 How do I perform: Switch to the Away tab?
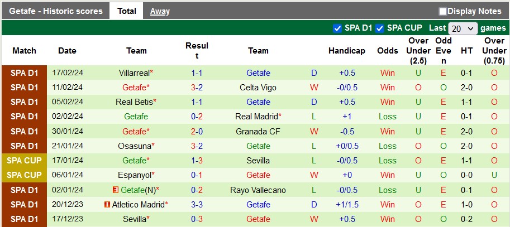coord(160,11)
